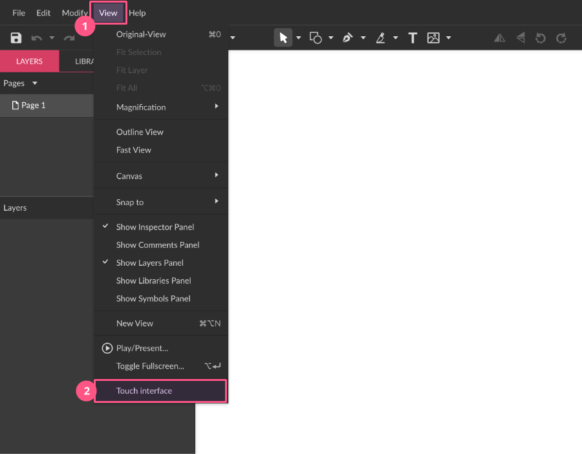Select the Pencil freehand tool
The image size is (582, 454).
click(381, 38)
